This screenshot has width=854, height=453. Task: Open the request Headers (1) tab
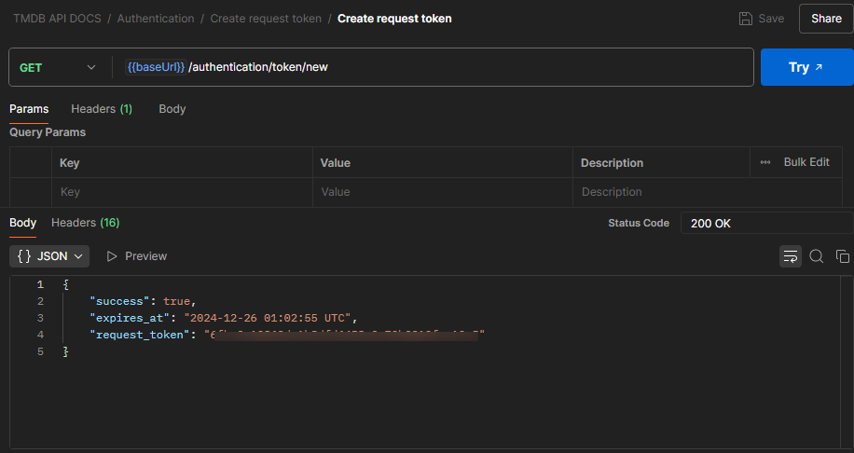pos(102,109)
